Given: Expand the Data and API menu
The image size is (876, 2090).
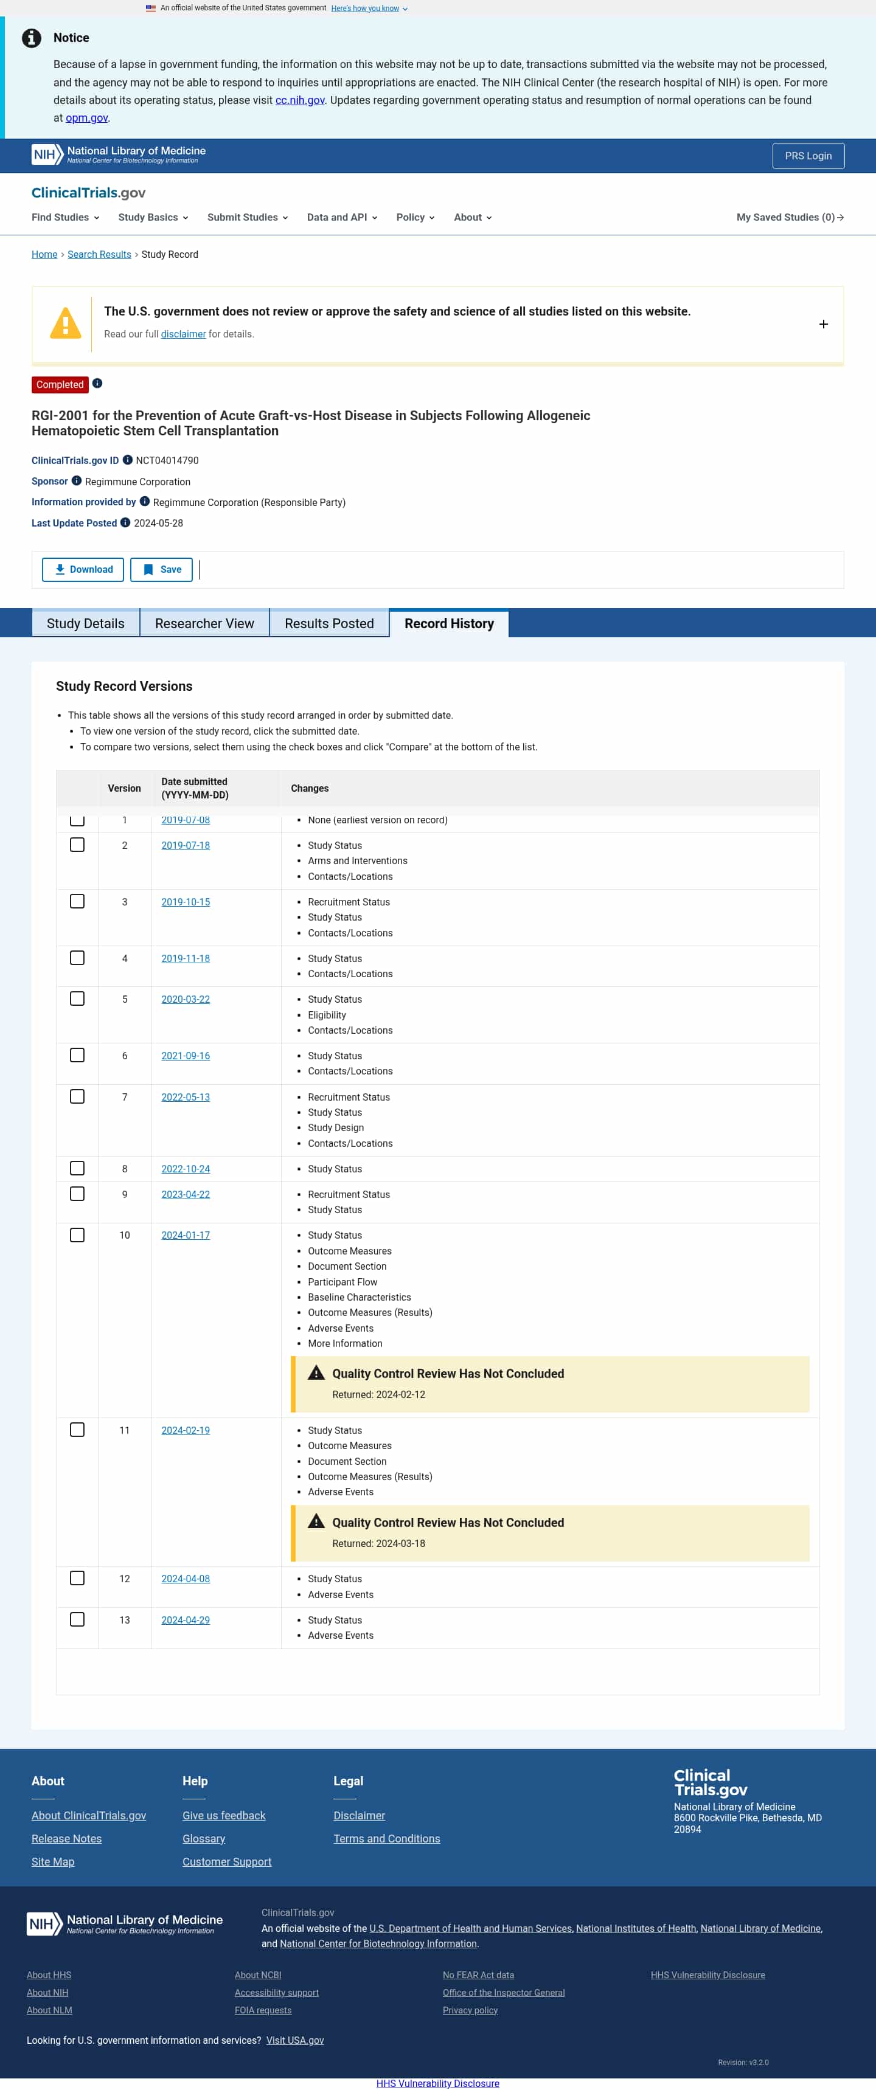Looking at the screenshot, I should [x=342, y=218].
